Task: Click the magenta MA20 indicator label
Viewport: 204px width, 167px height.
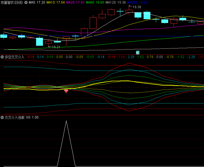Action: [x=75, y=2]
